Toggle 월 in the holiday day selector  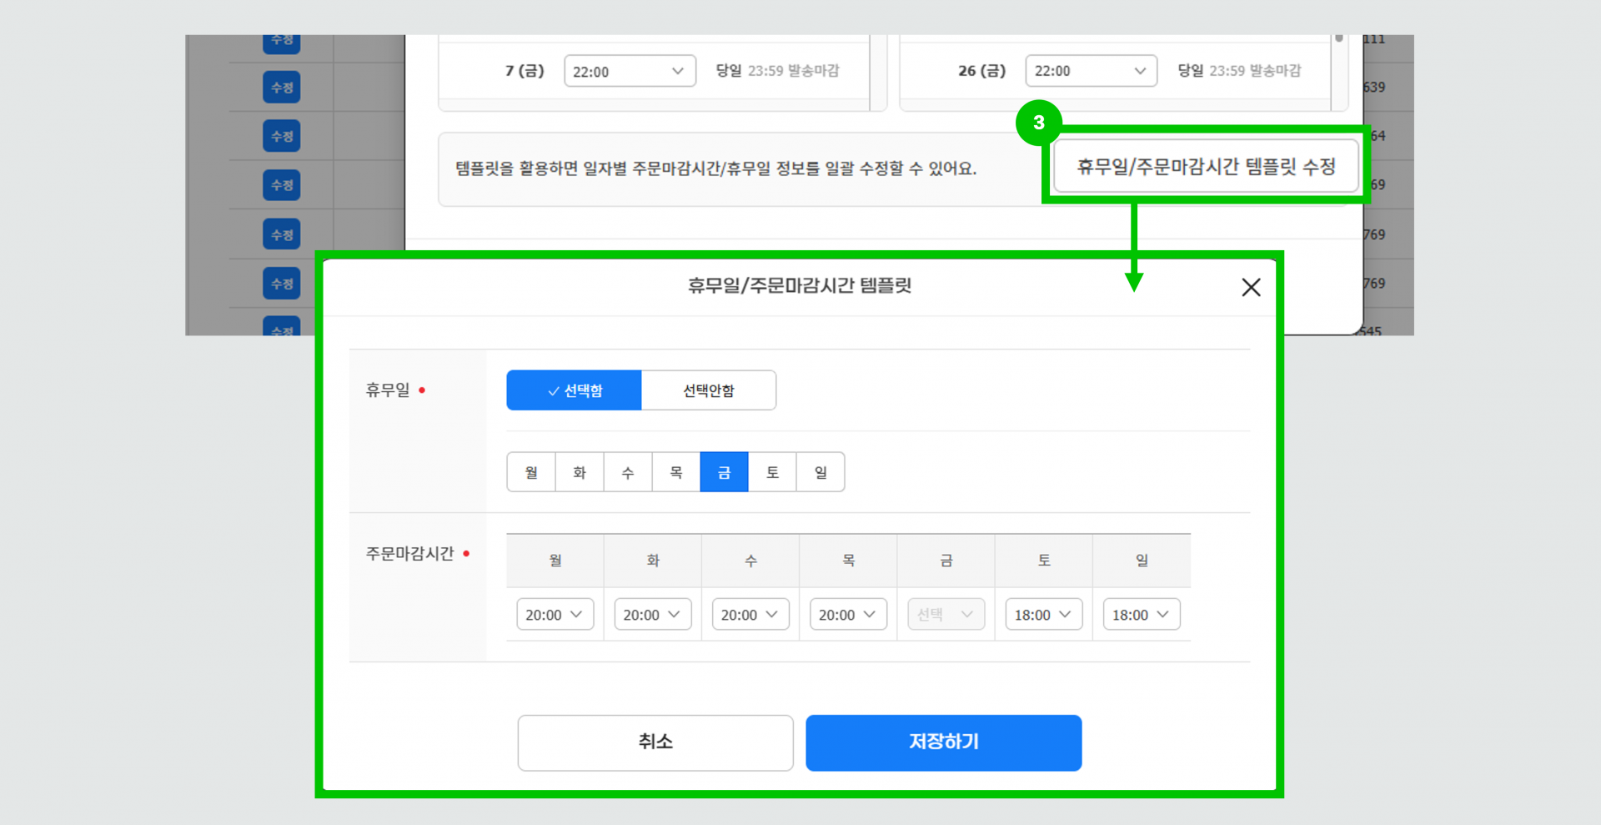pyautogui.click(x=531, y=472)
